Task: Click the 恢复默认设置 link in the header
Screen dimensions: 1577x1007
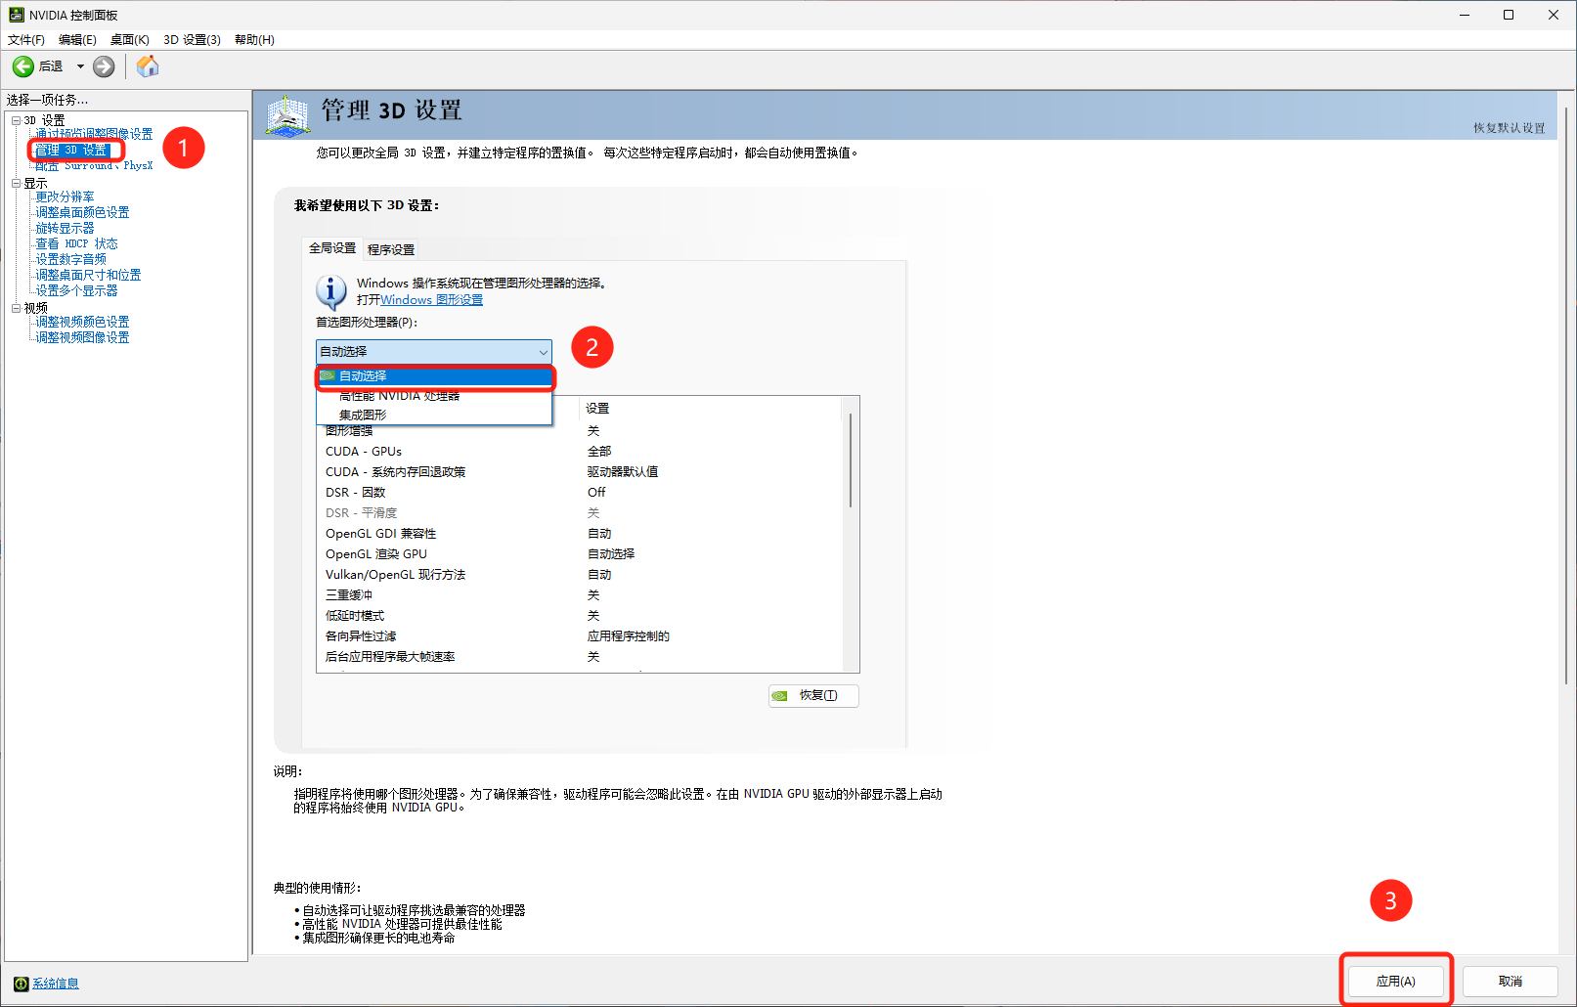Action: [1510, 128]
